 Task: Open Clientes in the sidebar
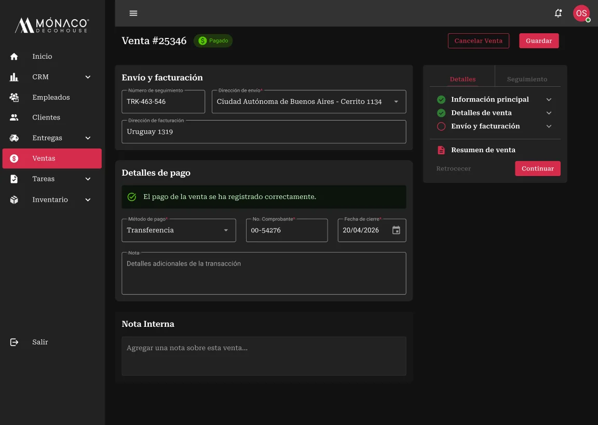click(52, 117)
